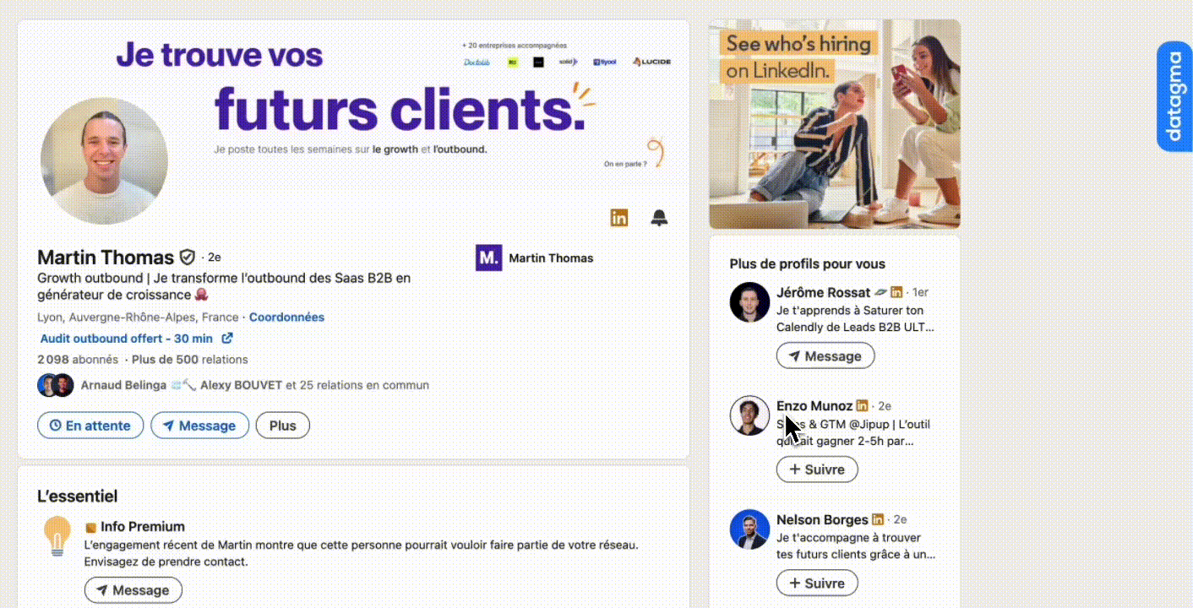Open Nelson Borges's avatar
The width and height of the screenshot is (1193, 608).
(x=749, y=529)
